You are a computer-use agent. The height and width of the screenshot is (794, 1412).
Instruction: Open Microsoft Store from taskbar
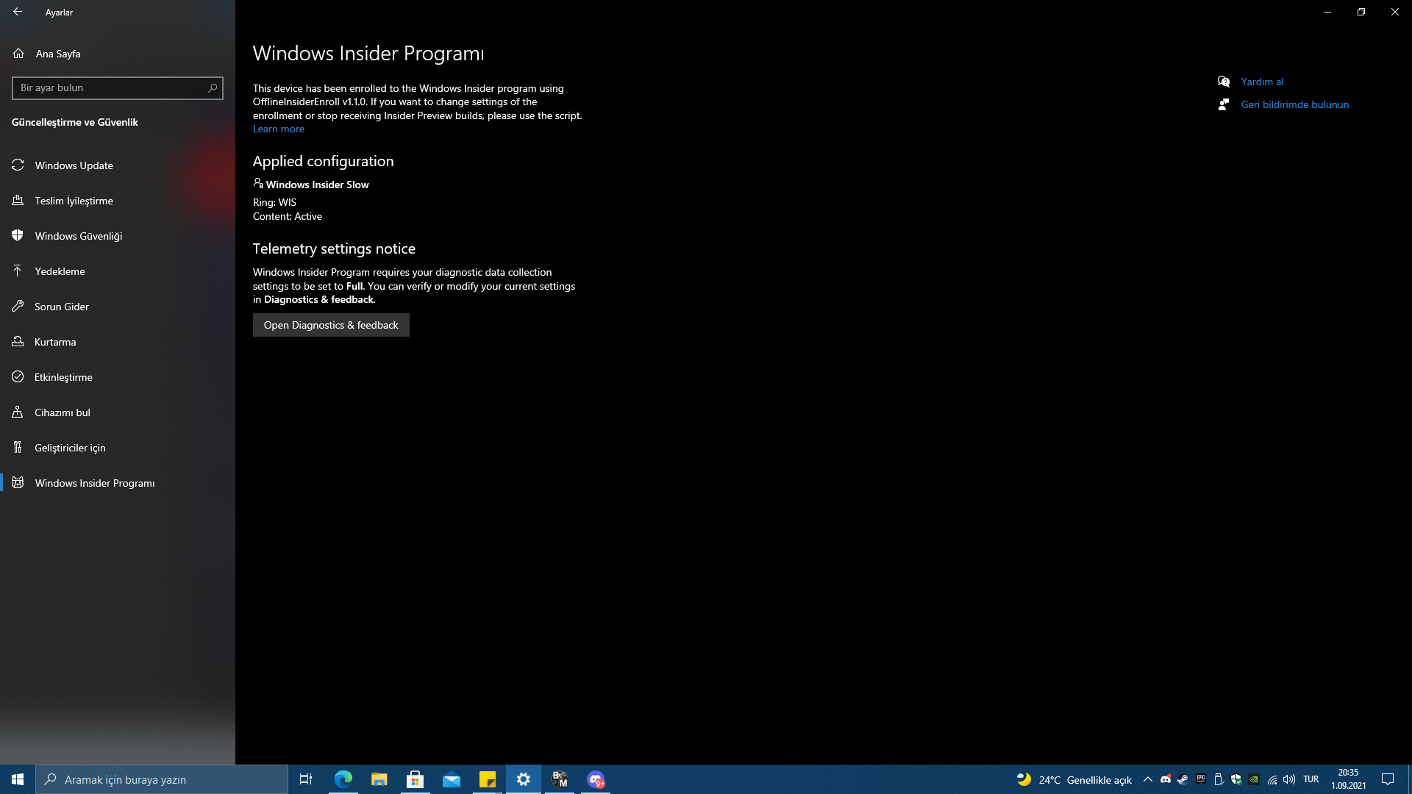(x=416, y=779)
